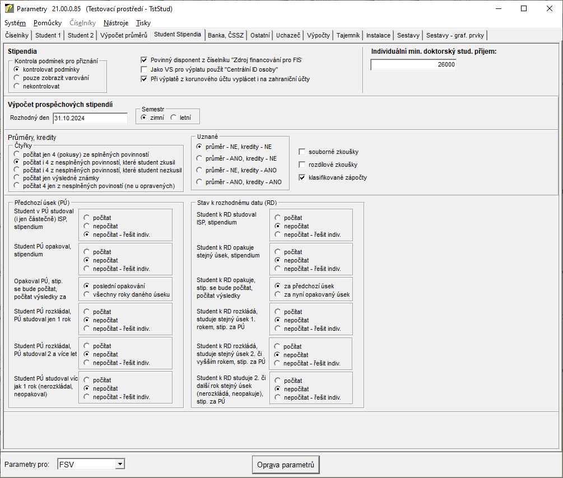Select 'pouze zobrazit varování' radio option
563x478 pixels.
(17, 78)
